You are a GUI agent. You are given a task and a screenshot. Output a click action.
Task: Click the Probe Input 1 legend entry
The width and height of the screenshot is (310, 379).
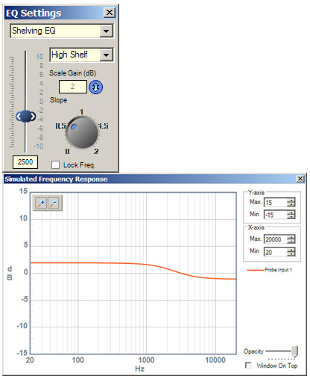(x=270, y=270)
